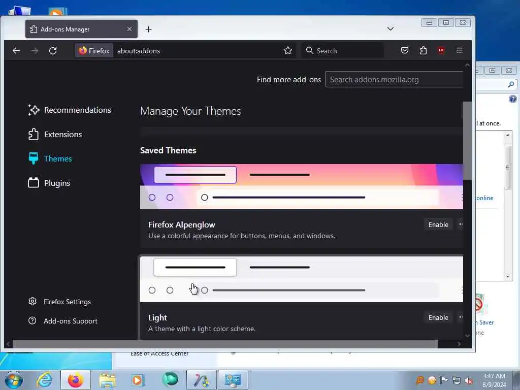Open Windows Explorer folder from taskbar
The width and height of the screenshot is (520, 390).
click(x=107, y=380)
